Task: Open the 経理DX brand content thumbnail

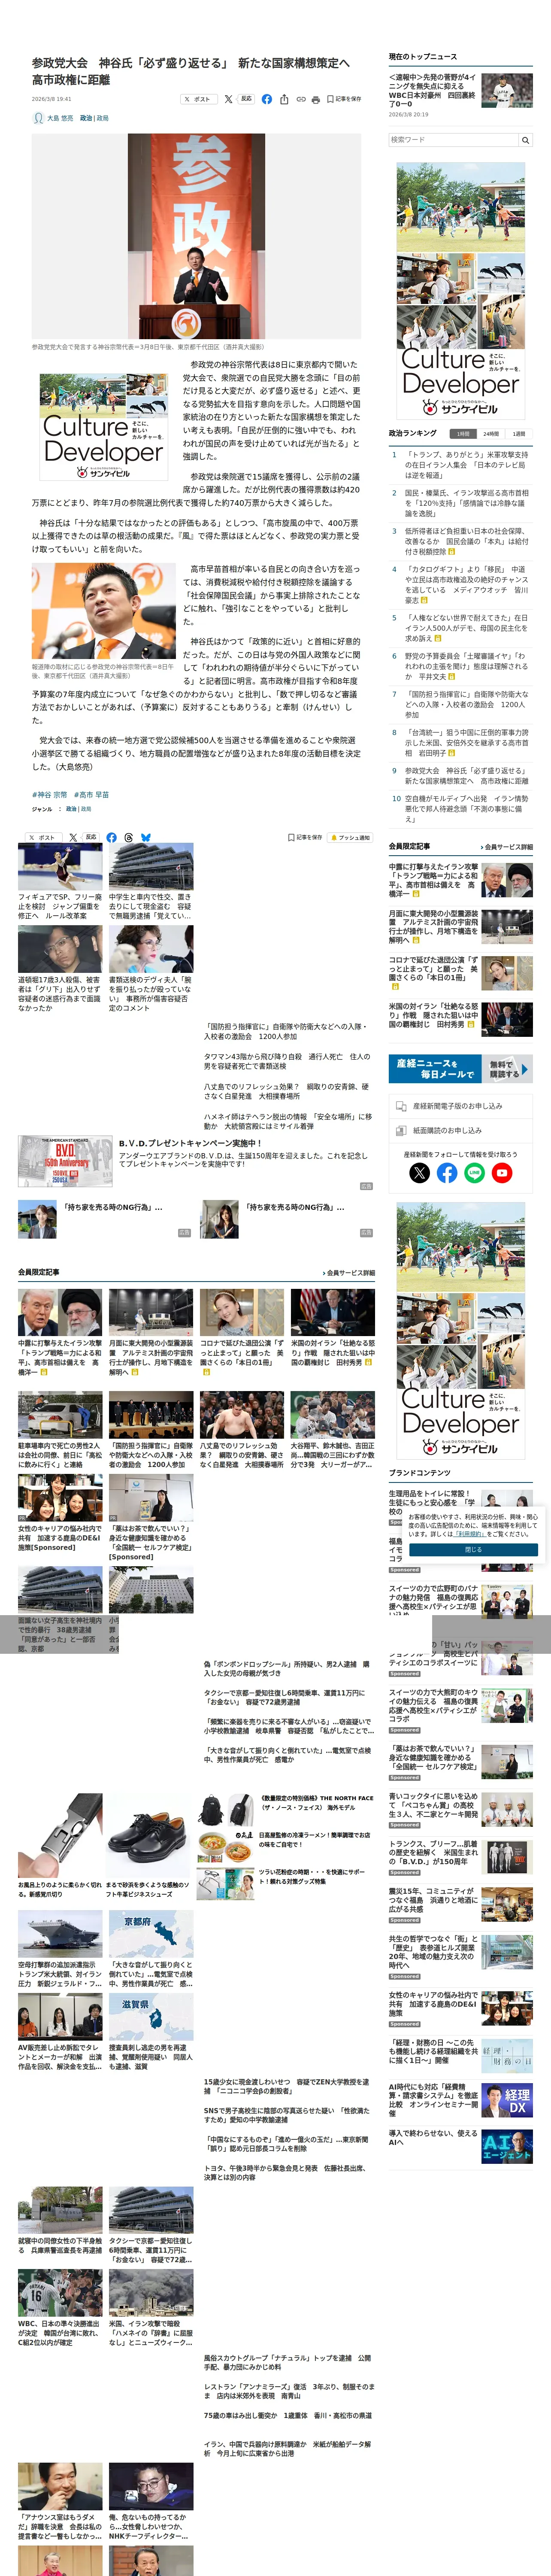Action: (507, 2100)
